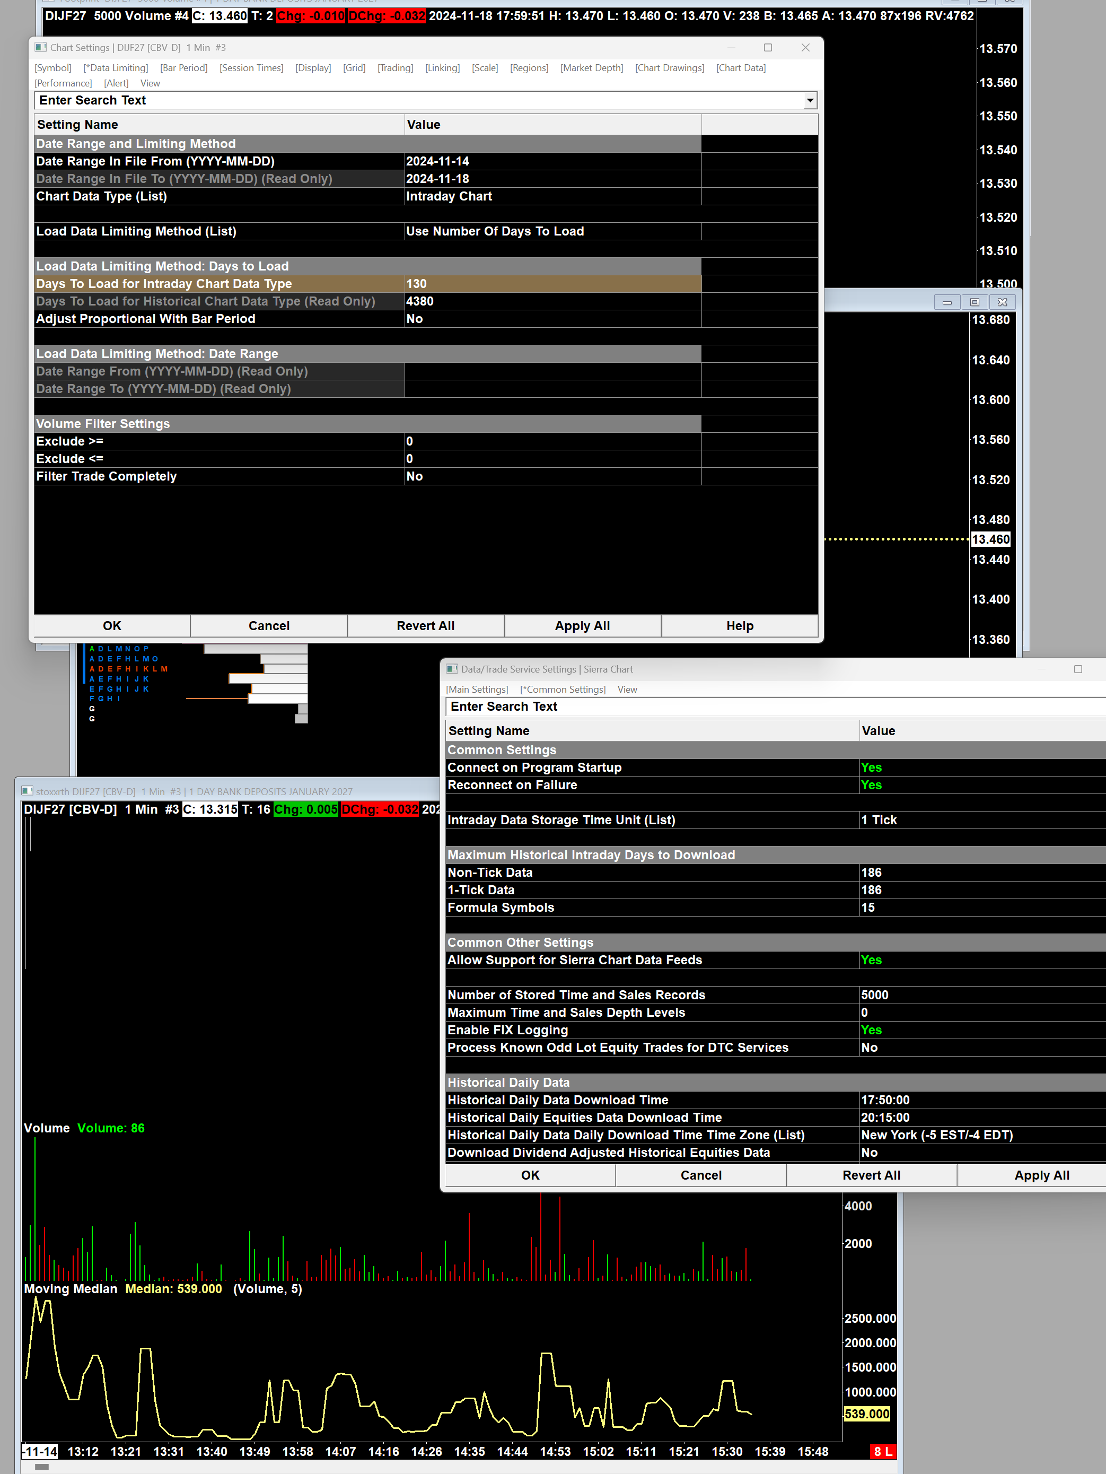The width and height of the screenshot is (1106, 1474).
Task: Click the stoxxrth DIJF27 chart window icon
Action: pyautogui.click(x=27, y=791)
